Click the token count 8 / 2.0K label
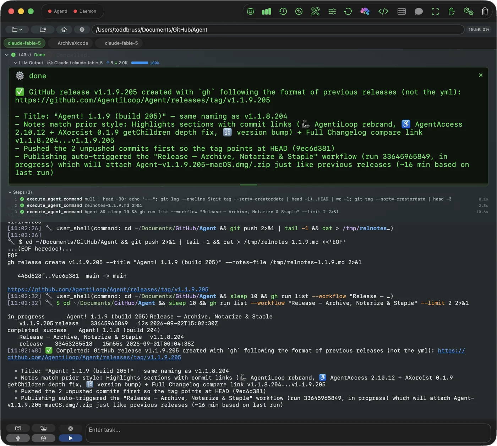This screenshot has height=446, width=497. pos(117,63)
